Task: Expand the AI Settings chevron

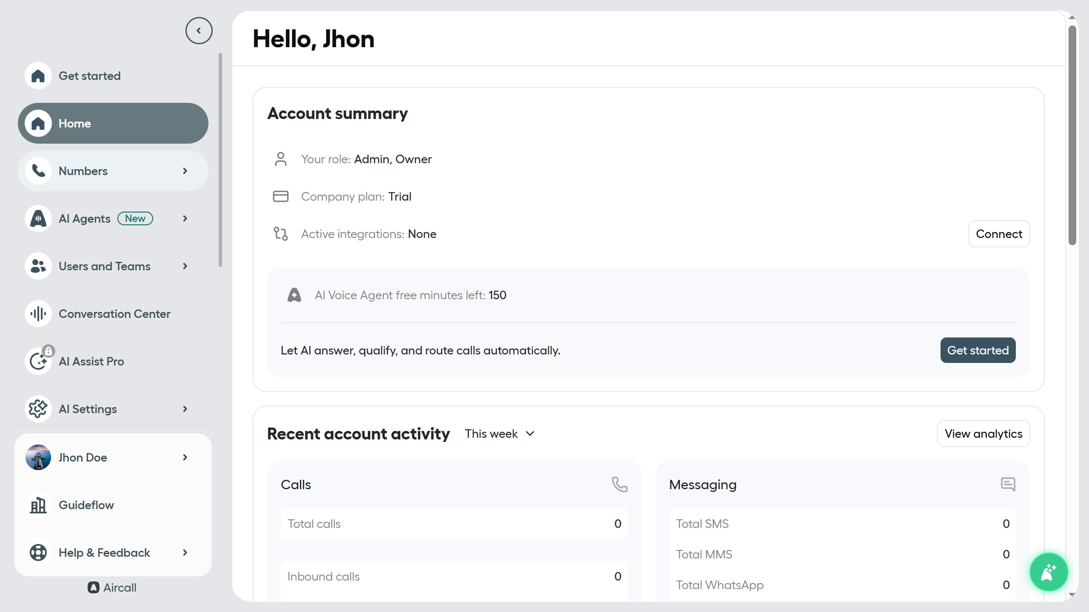Action: [x=185, y=409]
